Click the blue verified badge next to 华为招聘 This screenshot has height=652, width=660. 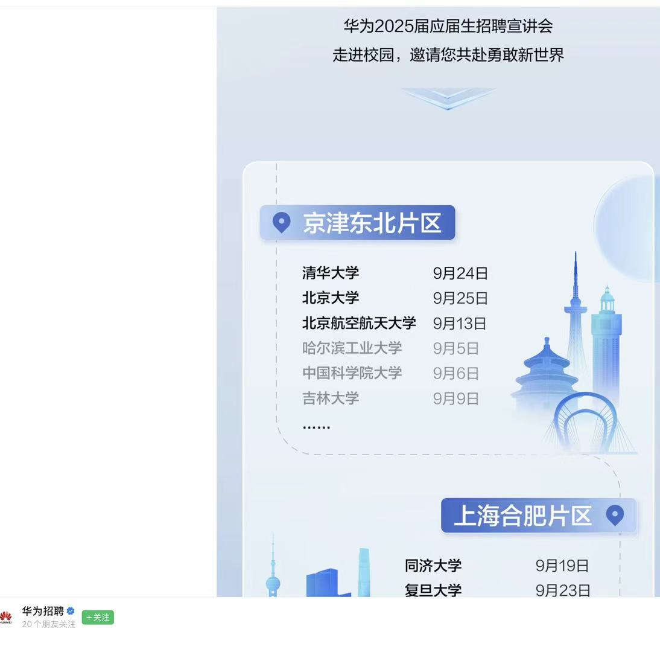[x=71, y=611]
